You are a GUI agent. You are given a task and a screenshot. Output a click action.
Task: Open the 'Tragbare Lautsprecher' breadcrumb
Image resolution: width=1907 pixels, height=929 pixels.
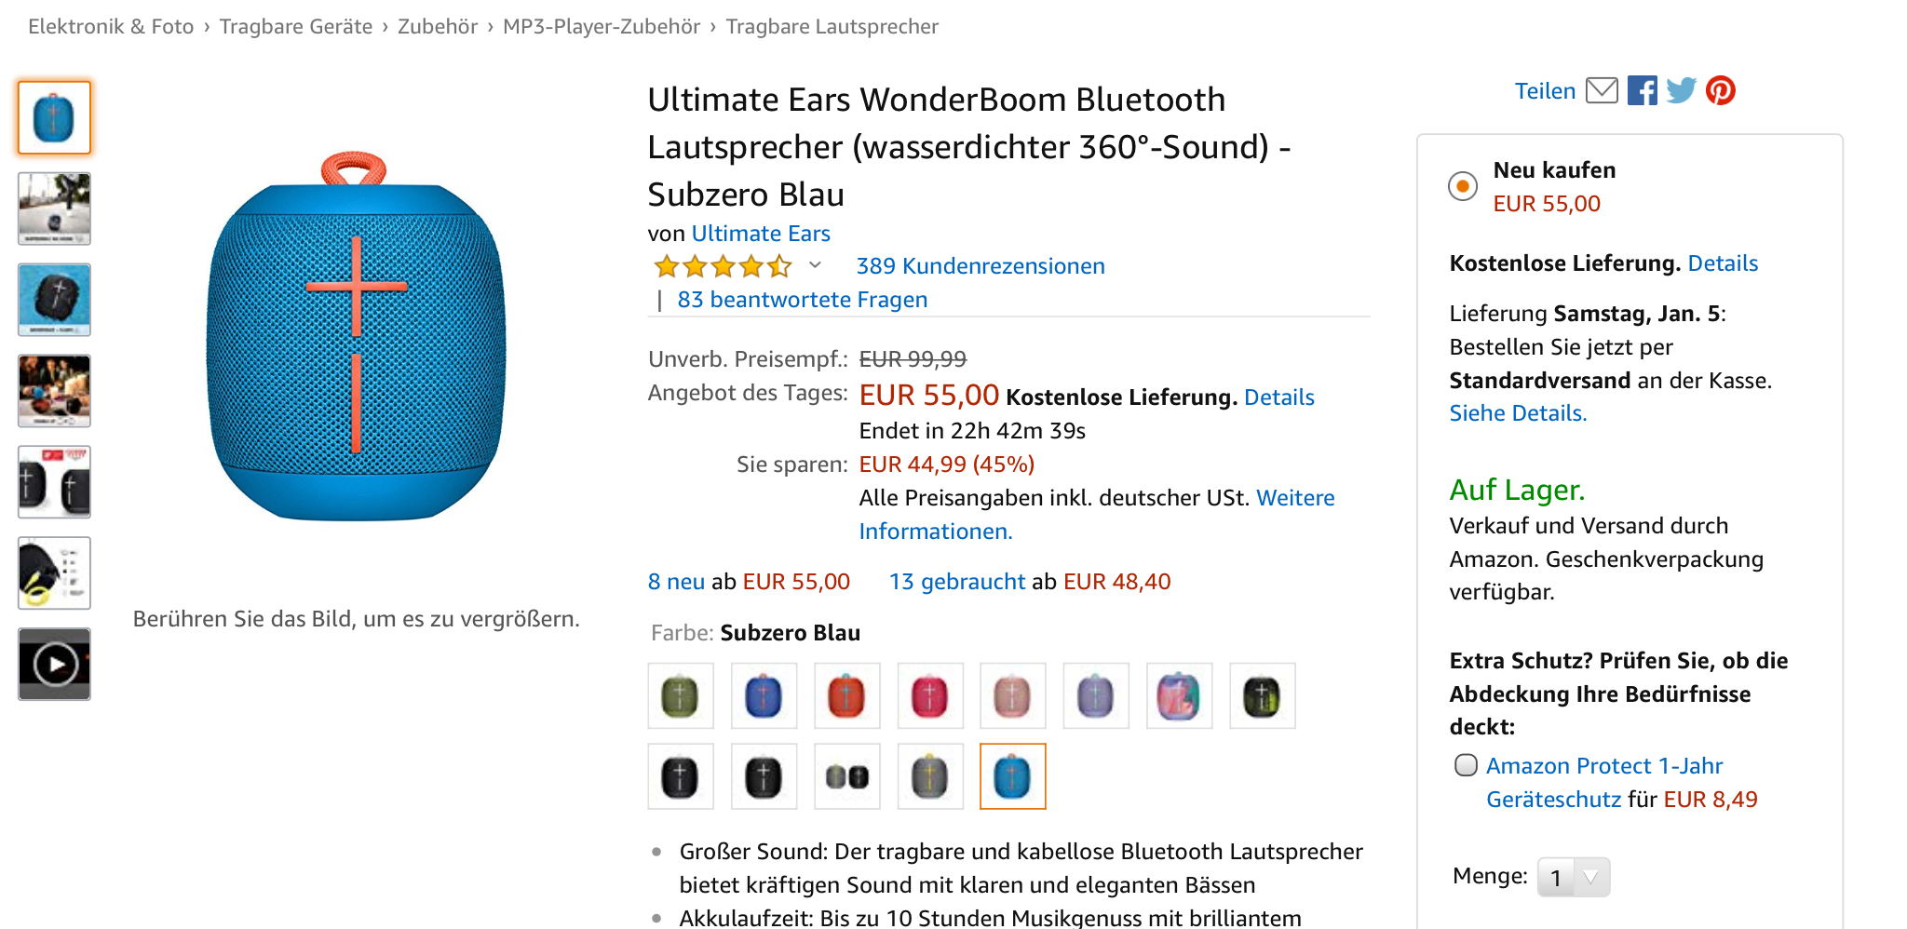(832, 26)
